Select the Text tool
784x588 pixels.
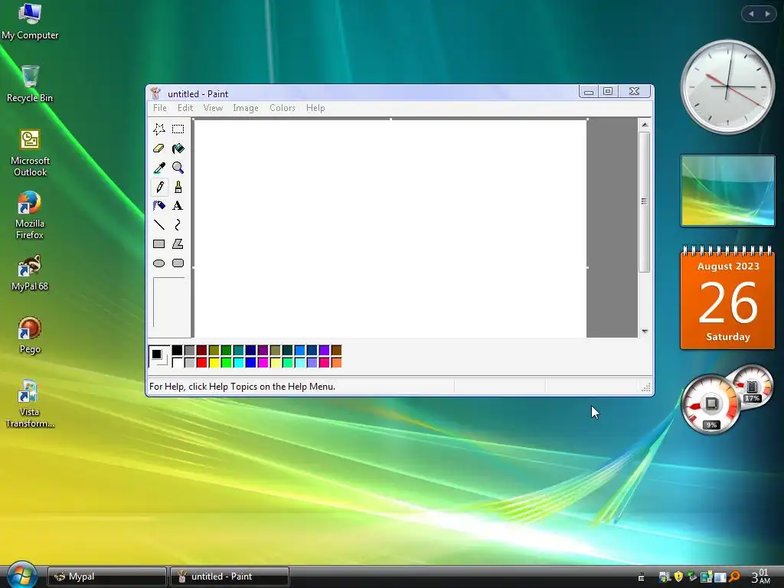coord(178,205)
